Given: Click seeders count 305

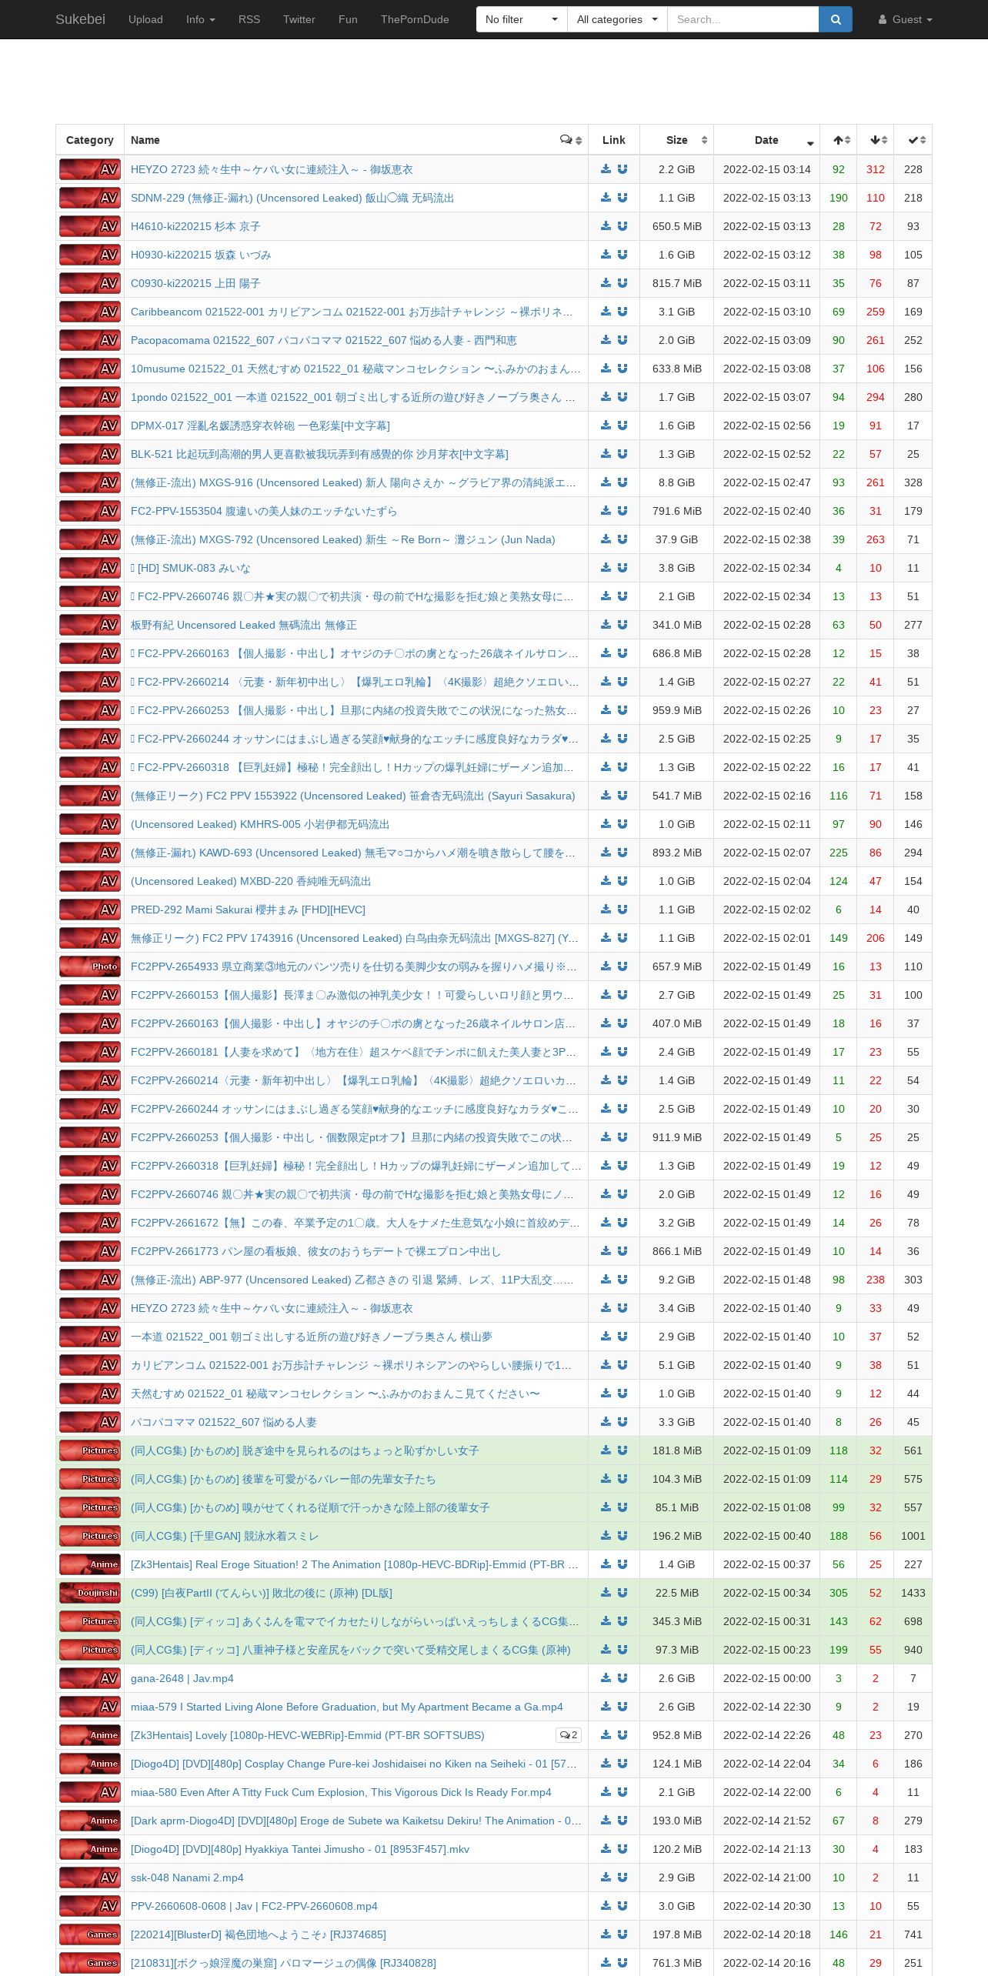Looking at the screenshot, I should click(839, 1593).
